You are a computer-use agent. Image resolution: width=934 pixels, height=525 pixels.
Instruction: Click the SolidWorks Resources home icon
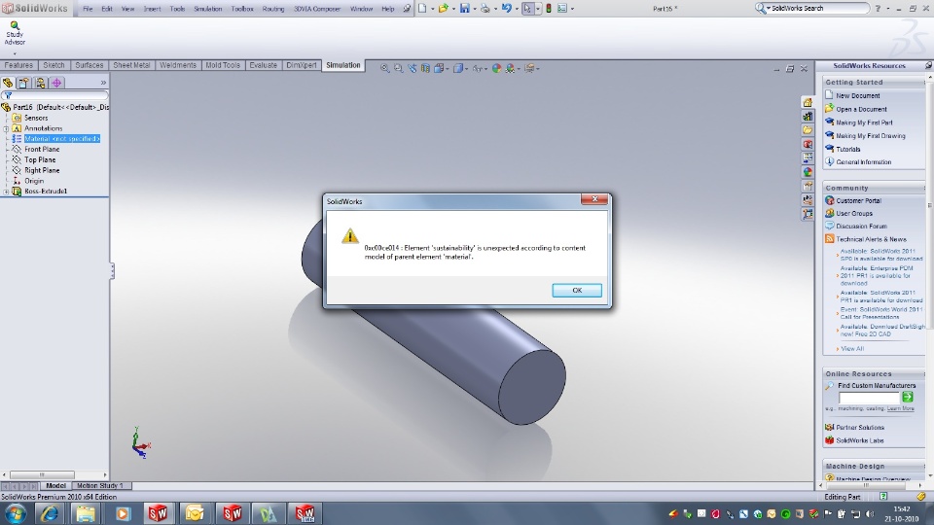click(808, 102)
